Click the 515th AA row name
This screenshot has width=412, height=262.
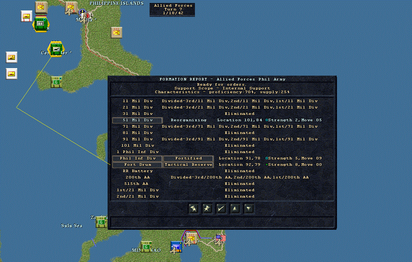(136, 184)
